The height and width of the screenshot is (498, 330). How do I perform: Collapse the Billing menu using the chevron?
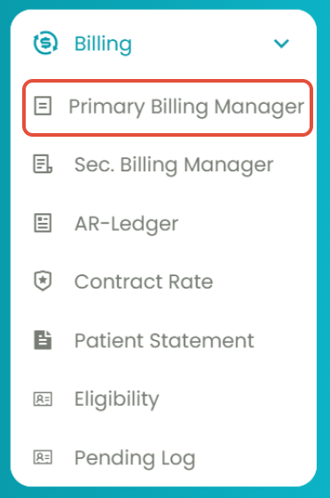pos(281,43)
